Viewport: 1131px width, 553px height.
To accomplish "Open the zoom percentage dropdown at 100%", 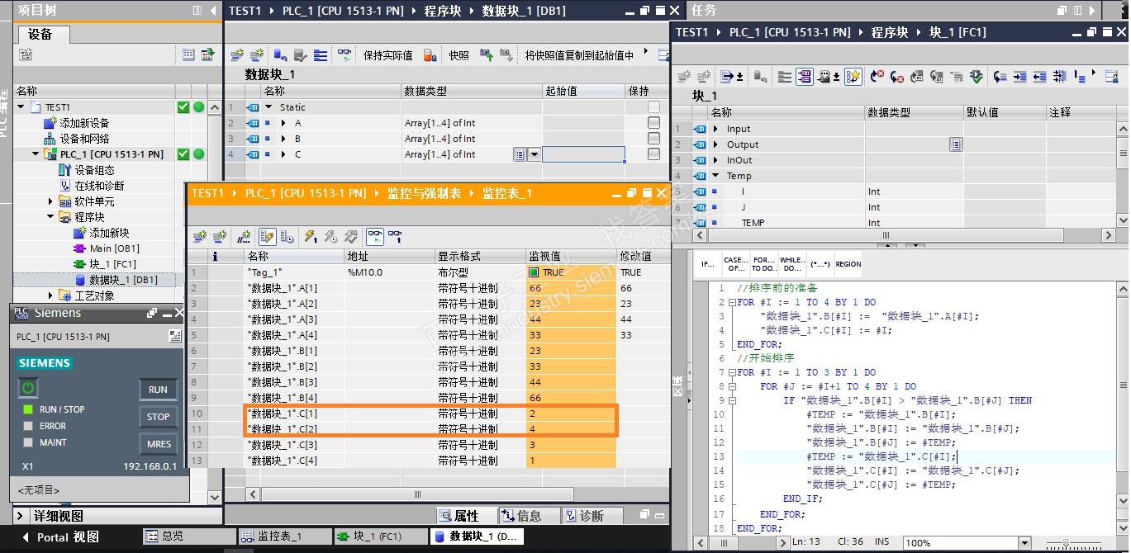I will [1024, 543].
